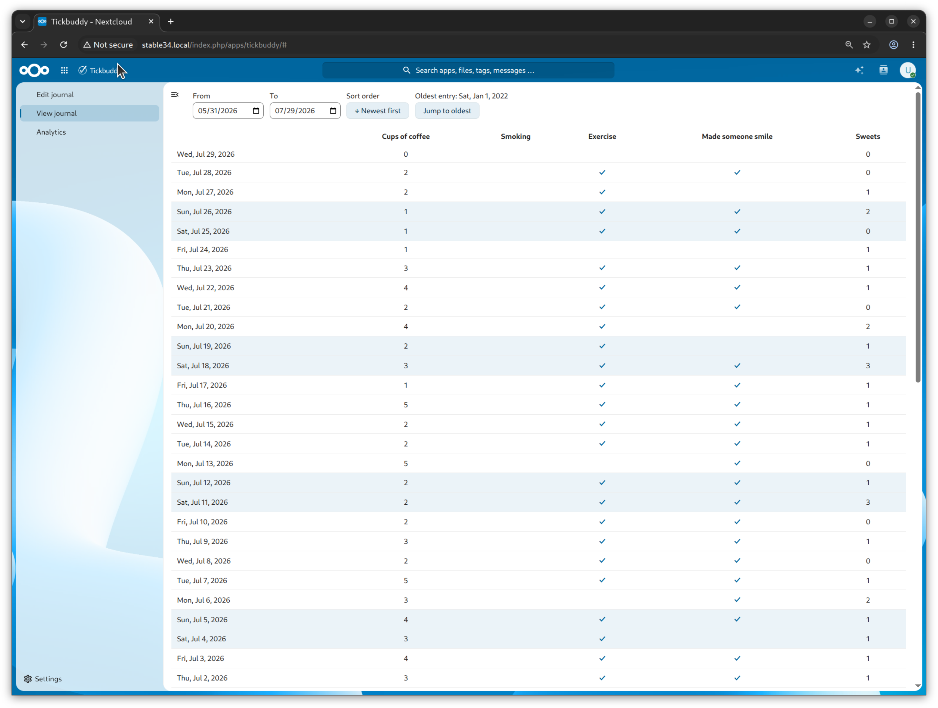Image resolution: width=938 pixels, height=708 pixels.
Task: Select the Sat, Jul 18, 2026 row date
Action: click(203, 365)
